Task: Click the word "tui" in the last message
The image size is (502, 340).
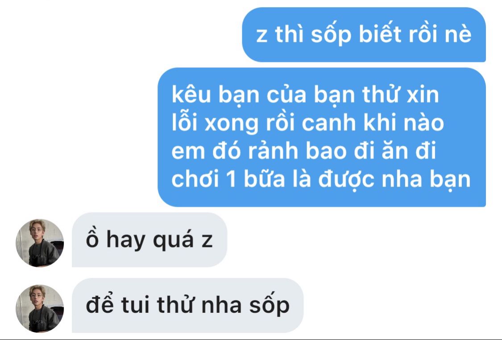Action: coord(135,305)
